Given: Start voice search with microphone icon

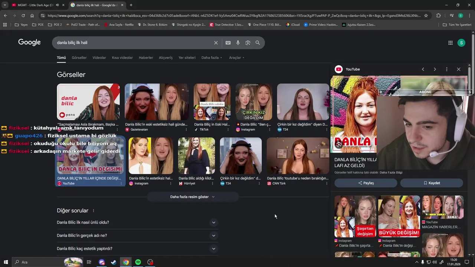Looking at the screenshot, I should 238,43.
